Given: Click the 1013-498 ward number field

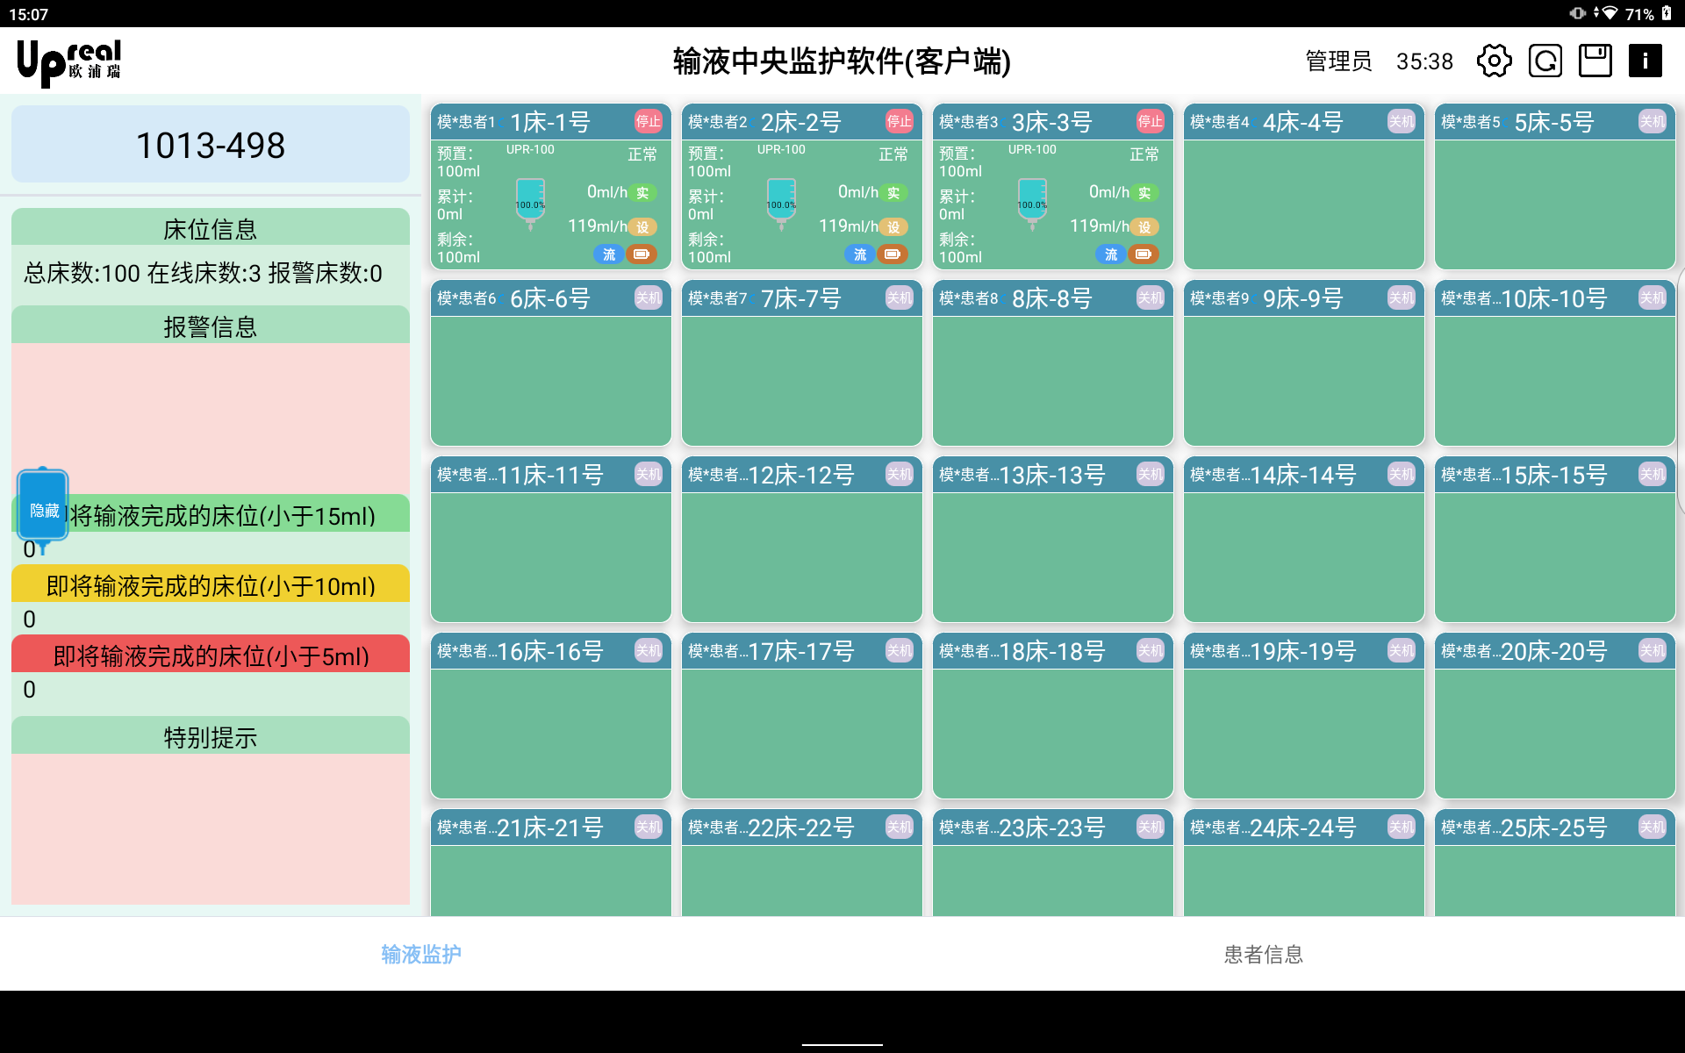Looking at the screenshot, I should [211, 144].
